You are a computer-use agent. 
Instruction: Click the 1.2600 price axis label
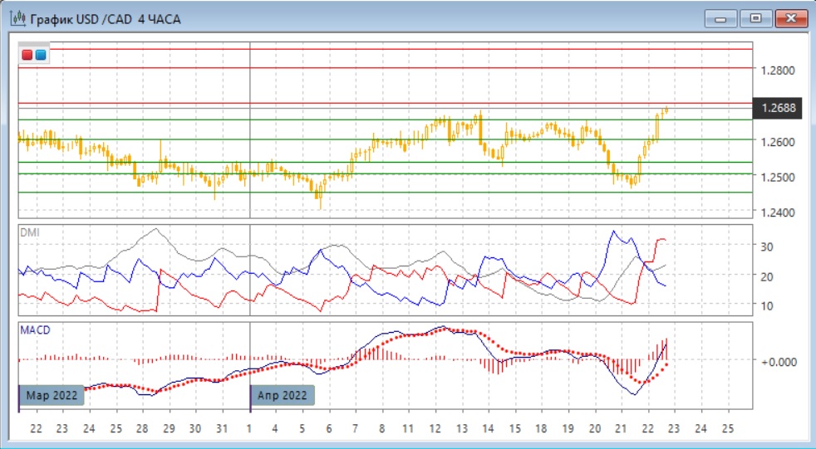[x=777, y=142]
